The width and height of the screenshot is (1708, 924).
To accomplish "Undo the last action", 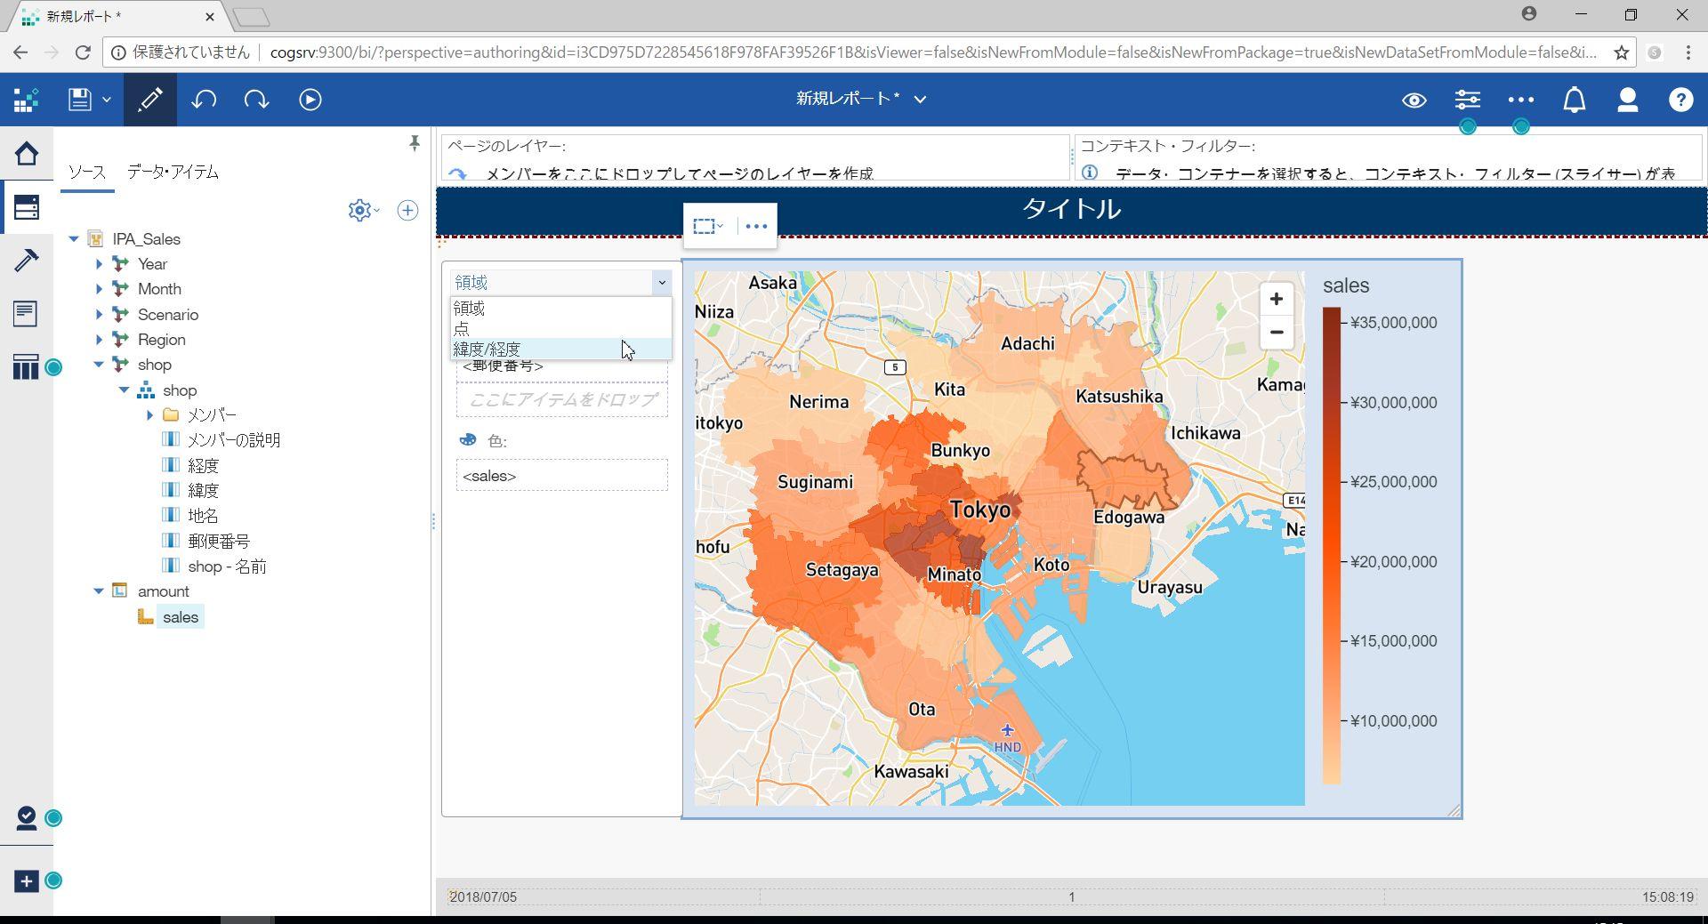I will (x=204, y=100).
